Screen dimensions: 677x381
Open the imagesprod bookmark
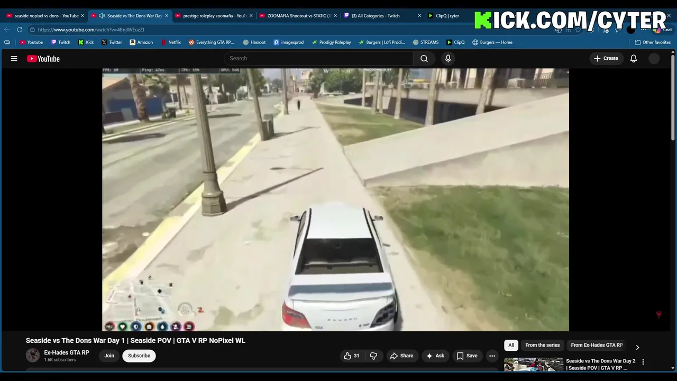tap(288, 42)
